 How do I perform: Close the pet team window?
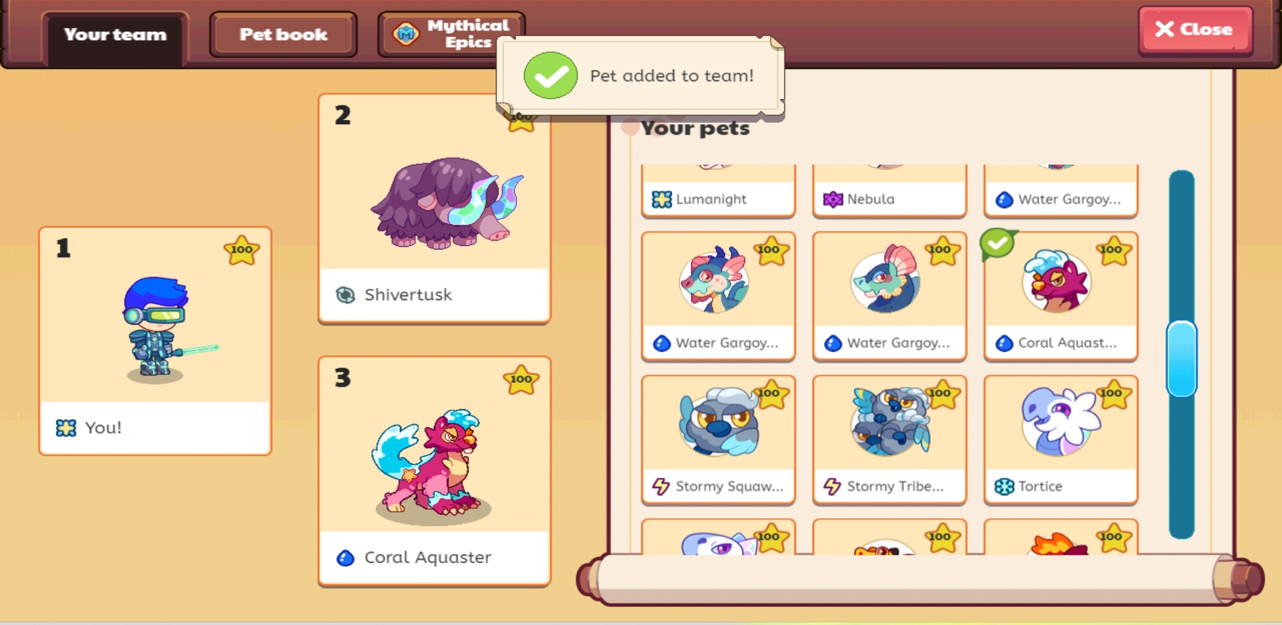[x=1195, y=29]
